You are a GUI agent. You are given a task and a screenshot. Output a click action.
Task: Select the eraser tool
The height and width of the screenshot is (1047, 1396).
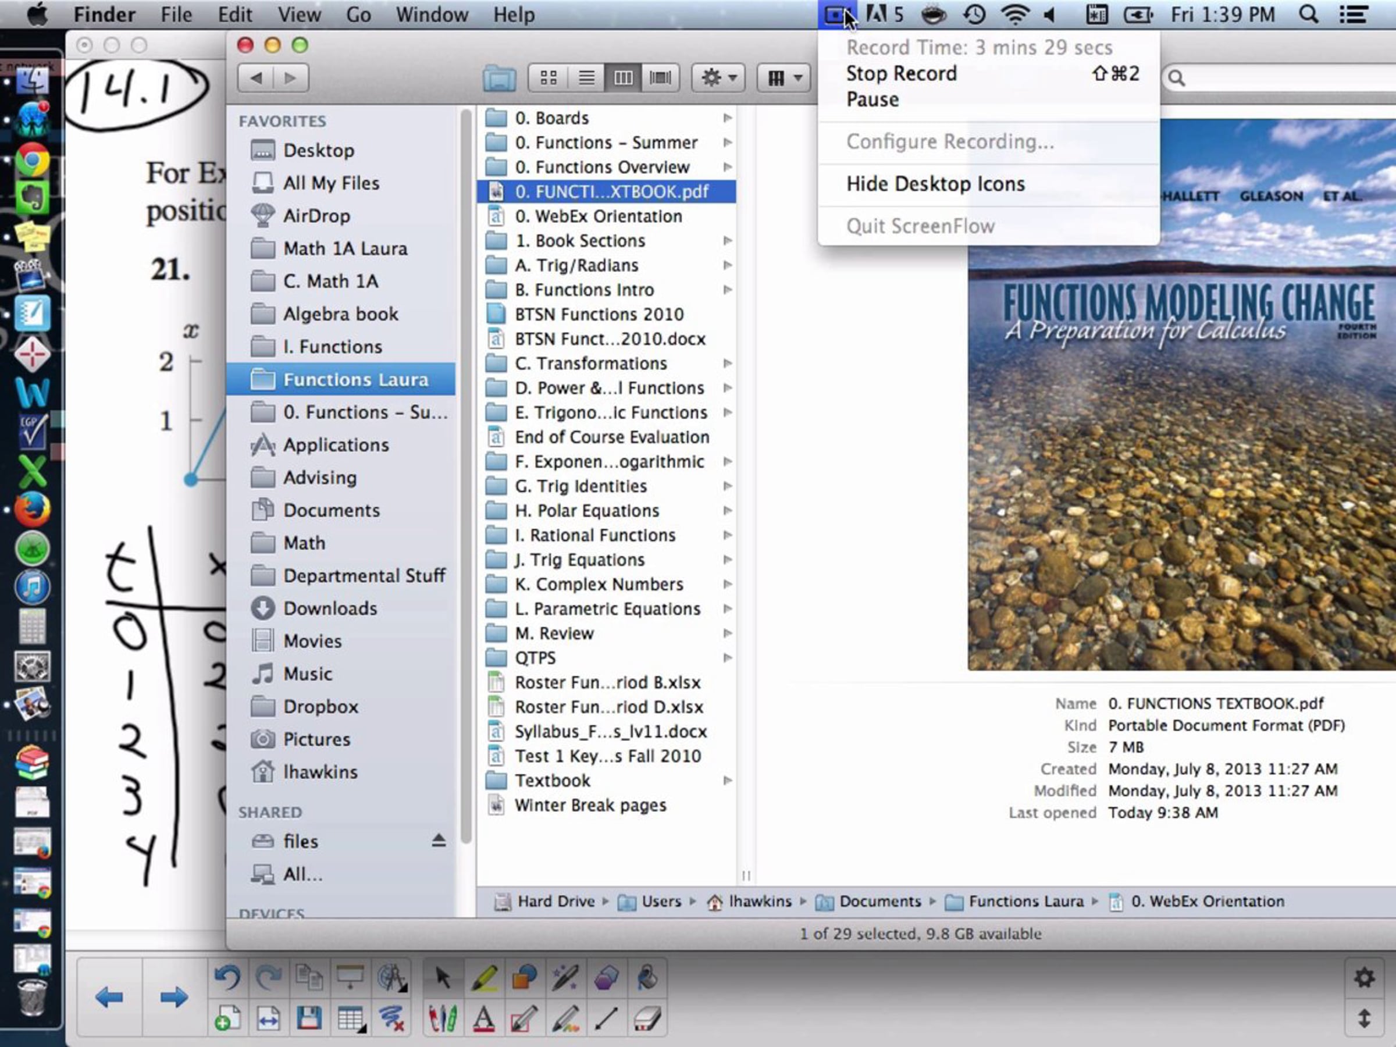[x=647, y=1018]
